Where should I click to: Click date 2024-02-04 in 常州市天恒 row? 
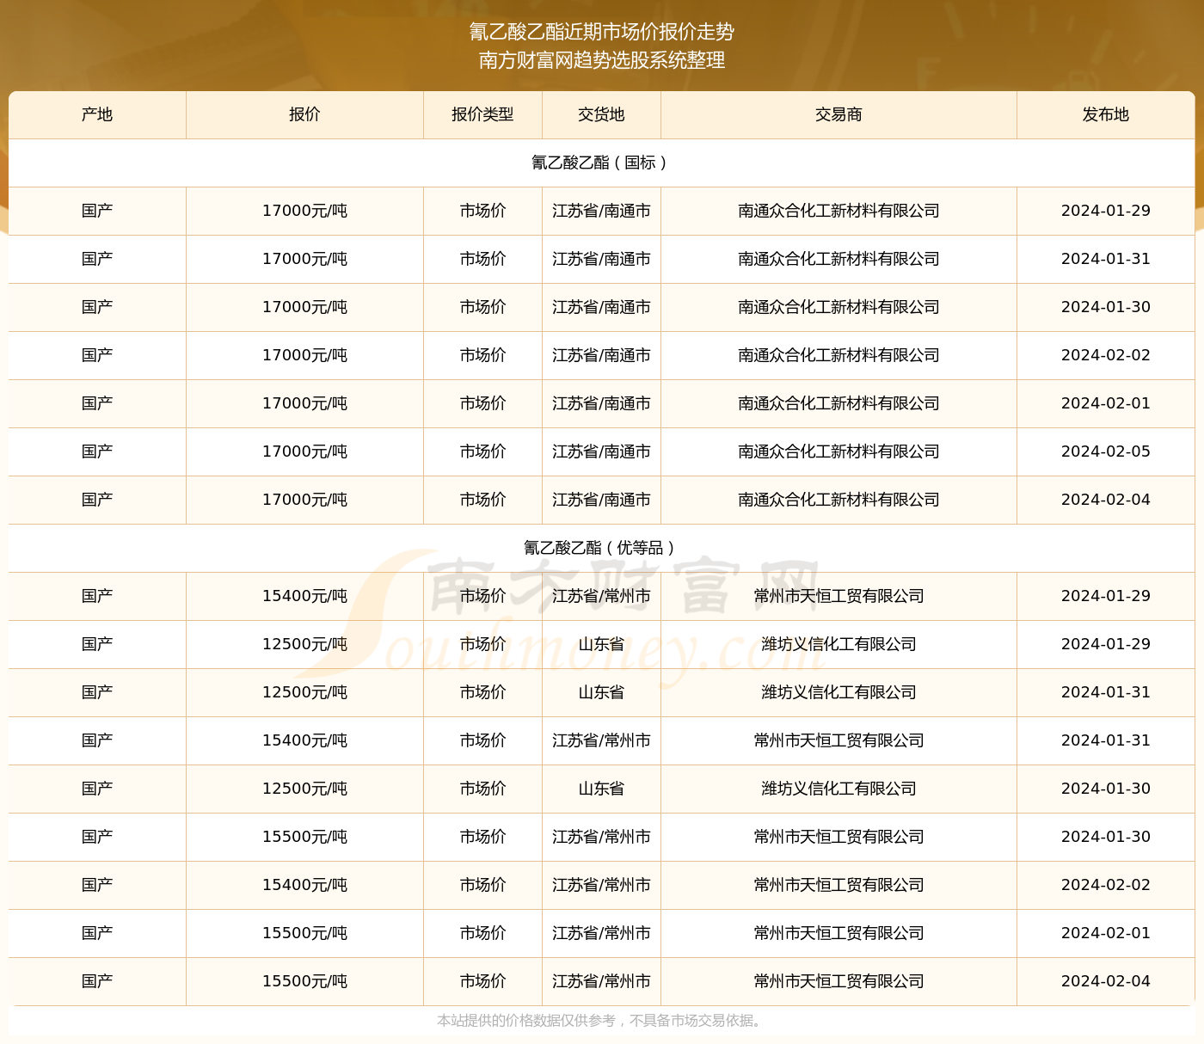point(1105,981)
